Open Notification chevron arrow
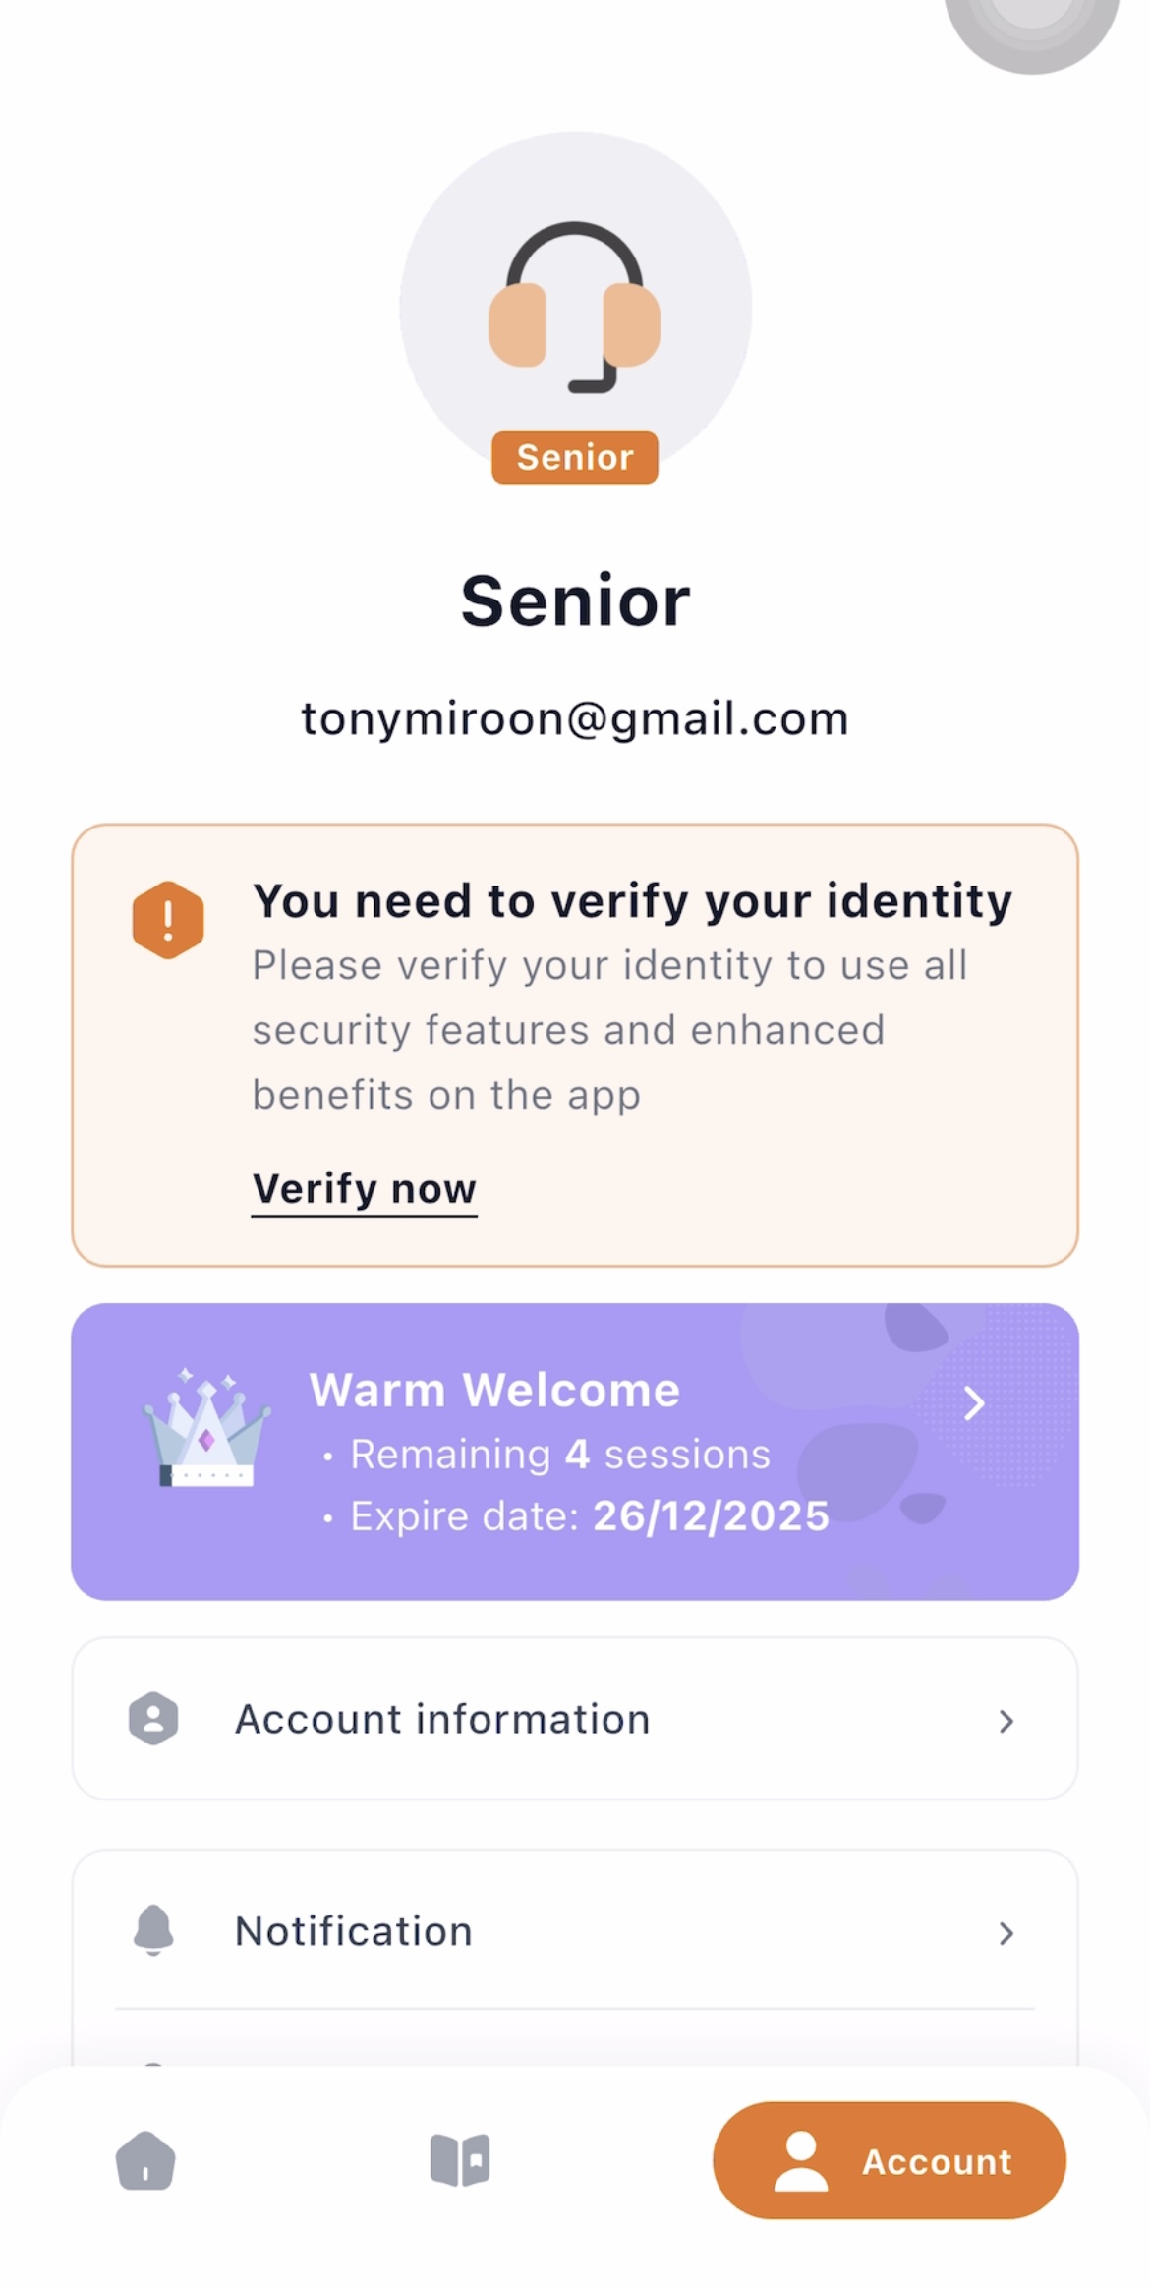 coord(1006,1933)
